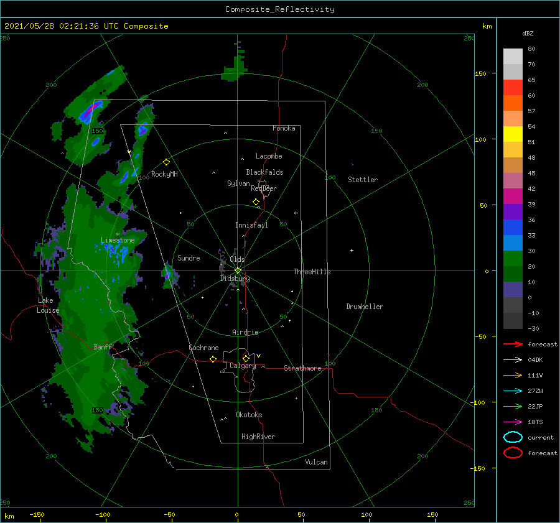The width and height of the screenshot is (560, 523).
Task: Click the 51 dBZ yellow color swatch
Action: click(513, 134)
